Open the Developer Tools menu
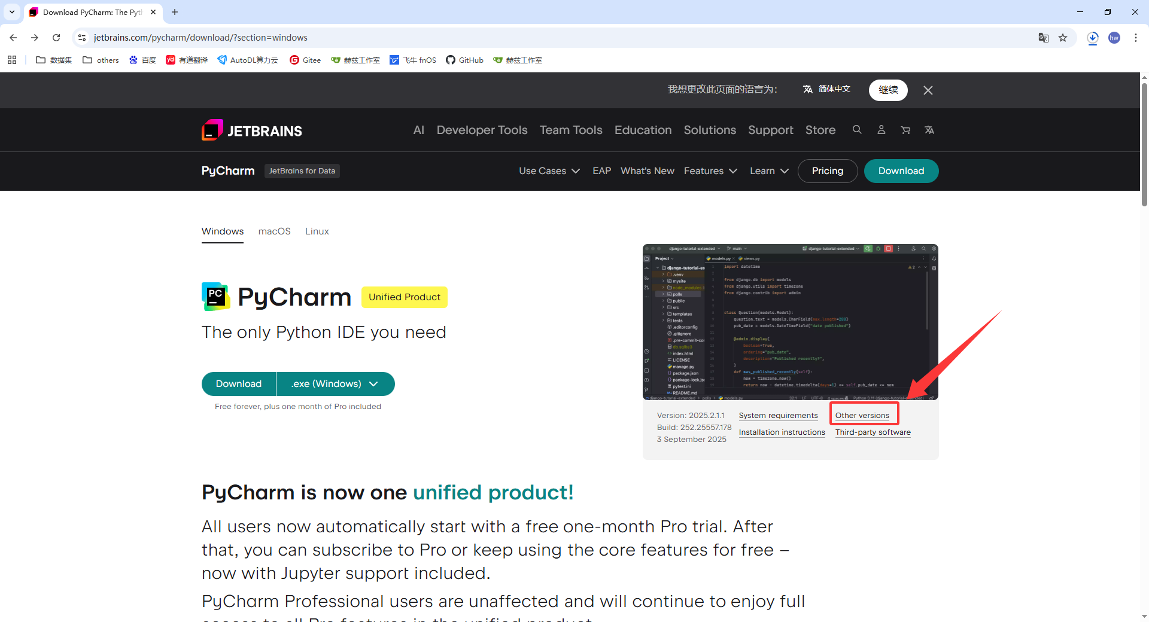This screenshot has width=1149, height=622. [482, 130]
